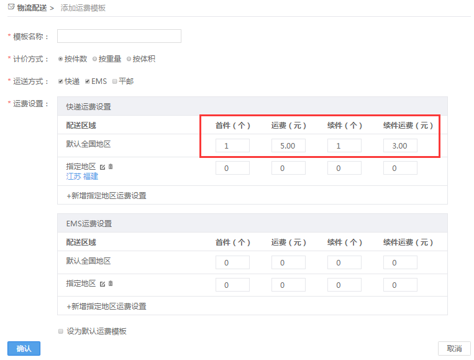Choose the 按体积 pricing option
The width and height of the screenshot is (474, 360).
(x=129, y=59)
